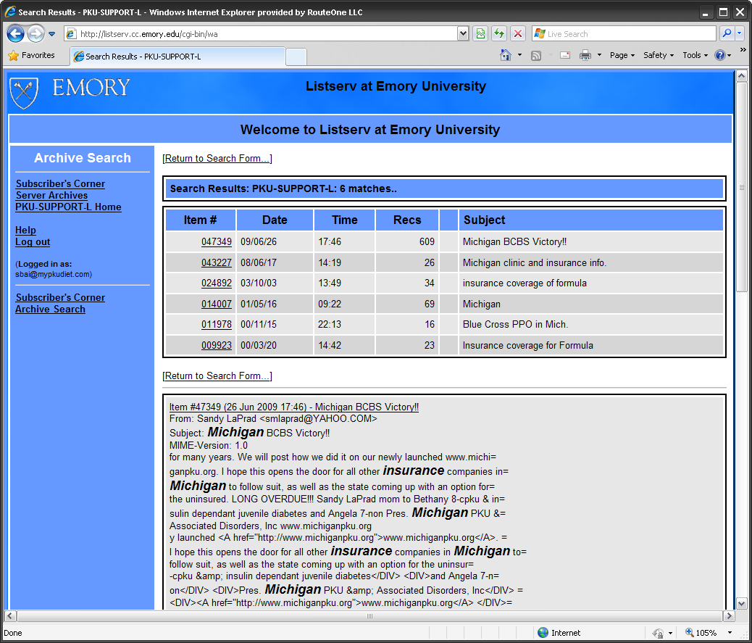Open the Page menu

click(x=622, y=55)
